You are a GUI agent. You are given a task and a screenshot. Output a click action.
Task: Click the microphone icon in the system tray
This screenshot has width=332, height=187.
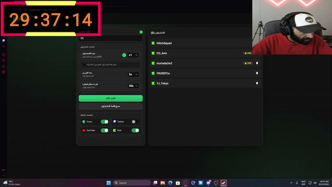(x=297, y=183)
